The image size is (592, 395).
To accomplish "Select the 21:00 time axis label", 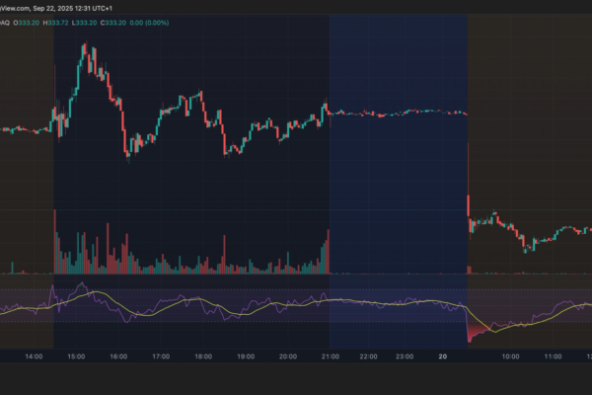I will (x=330, y=355).
